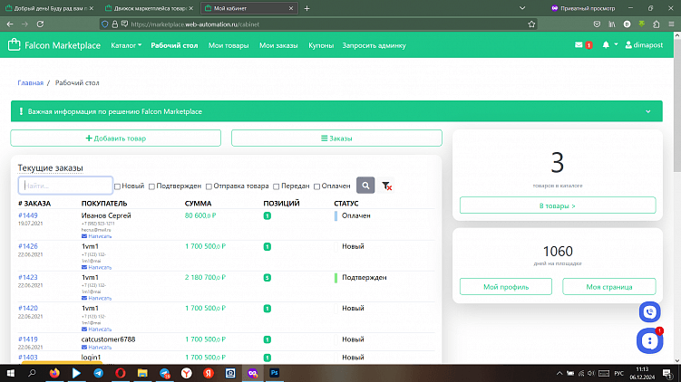Expand the important information banner chevron
This screenshot has width=681, height=382.
(x=648, y=111)
